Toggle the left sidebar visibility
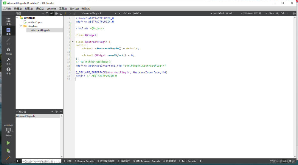Screen dimensions: 298x165 [18, 161]
